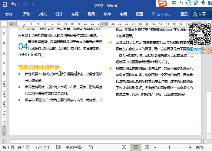The height and width of the screenshot is (151, 212).
Task: Click the Save icon in quick access toolbar
Action: (x=5, y=5)
